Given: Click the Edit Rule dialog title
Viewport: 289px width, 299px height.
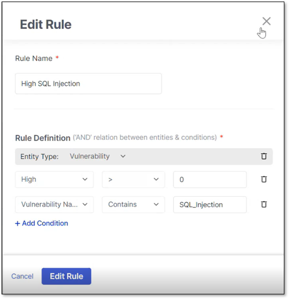Looking at the screenshot, I should pyautogui.click(x=46, y=24).
